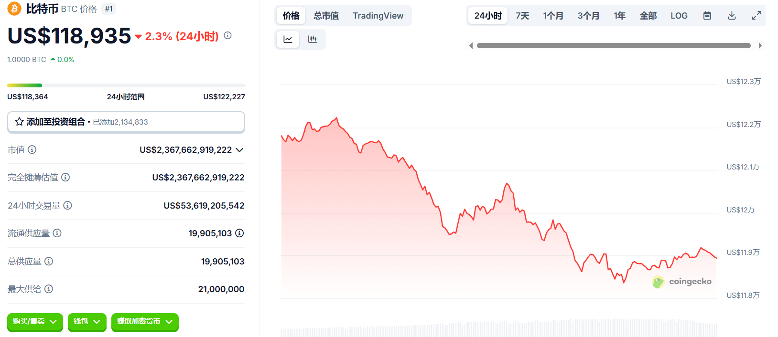The image size is (778, 337).
Task: Show info tooltip for 最大供给
Action: [x=49, y=289]
